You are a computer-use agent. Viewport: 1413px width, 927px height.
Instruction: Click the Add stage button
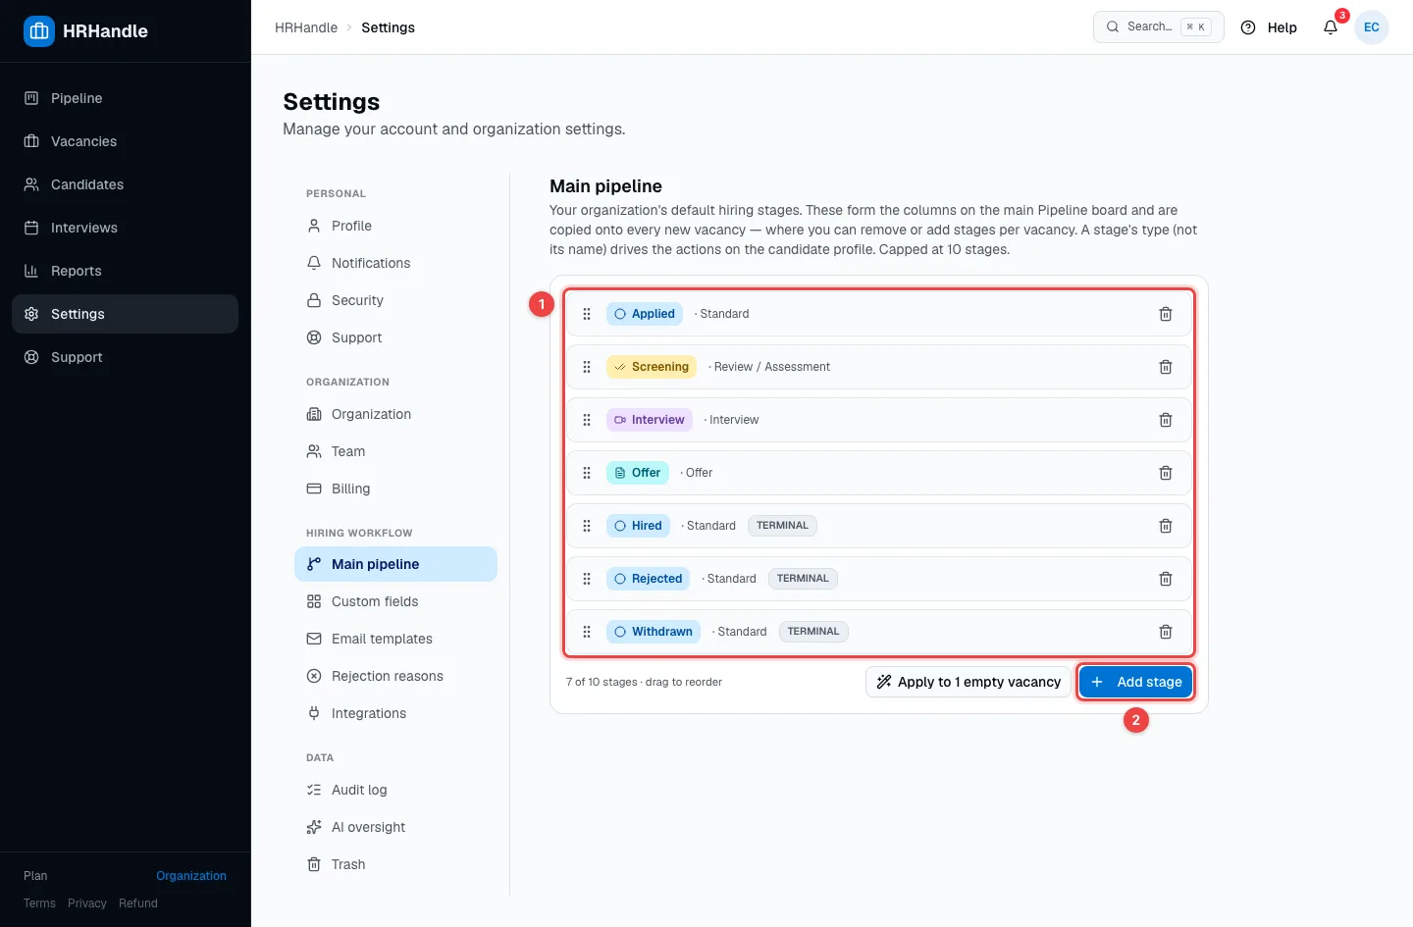(1136, 682)
